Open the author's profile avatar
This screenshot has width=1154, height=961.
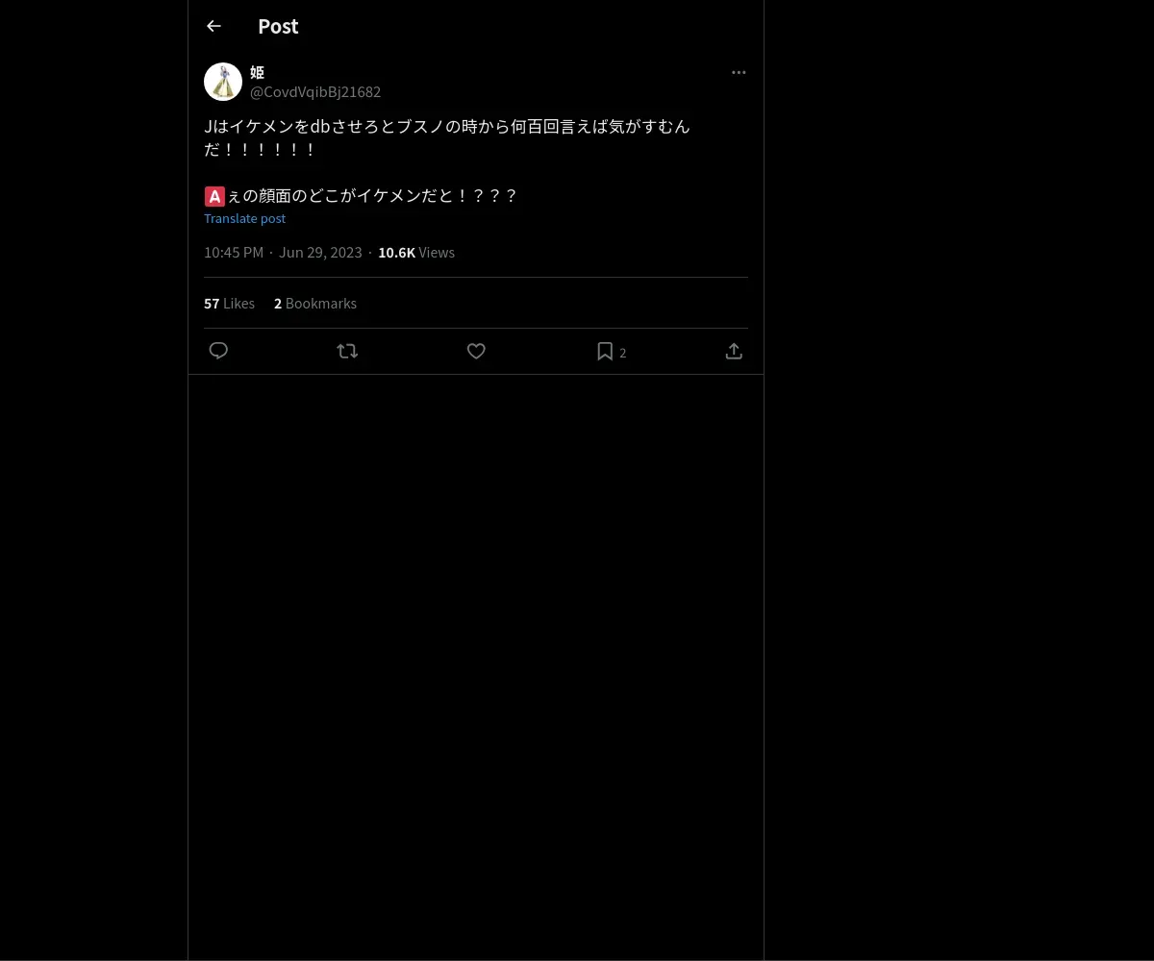pyautogui.click(x=223, y=82)
